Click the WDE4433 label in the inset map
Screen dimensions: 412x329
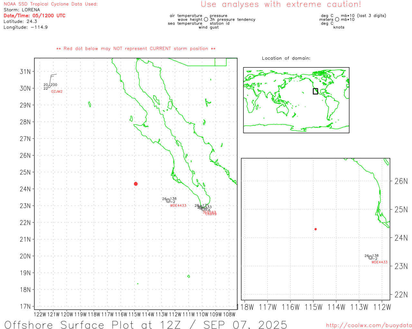point(379,262)
